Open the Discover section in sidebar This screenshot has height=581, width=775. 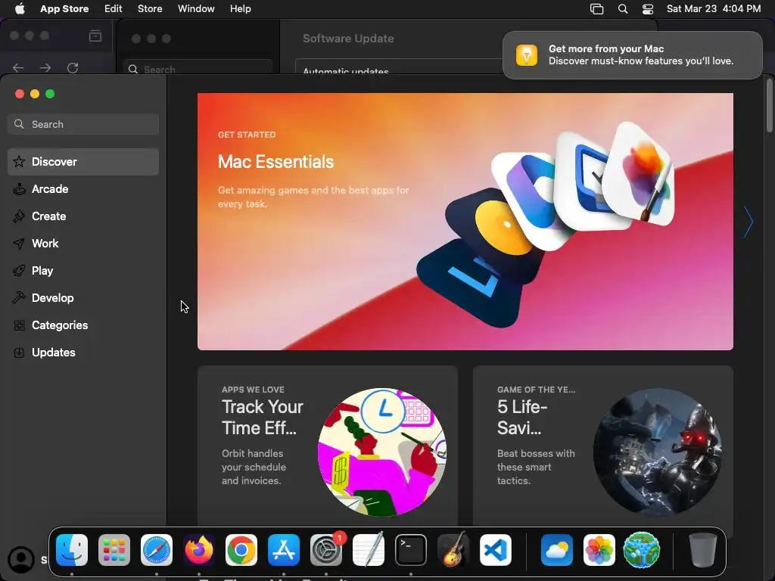pyautogui.click(x=83, y=162)
